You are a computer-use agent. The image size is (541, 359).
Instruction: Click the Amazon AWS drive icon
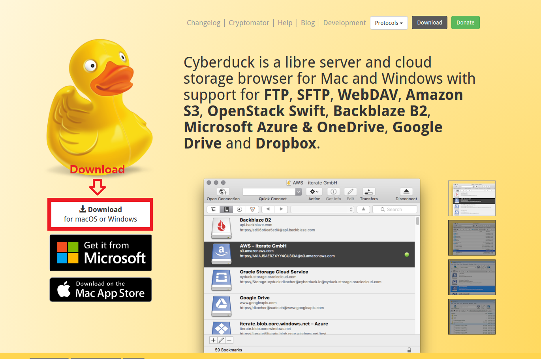(222, 254)
